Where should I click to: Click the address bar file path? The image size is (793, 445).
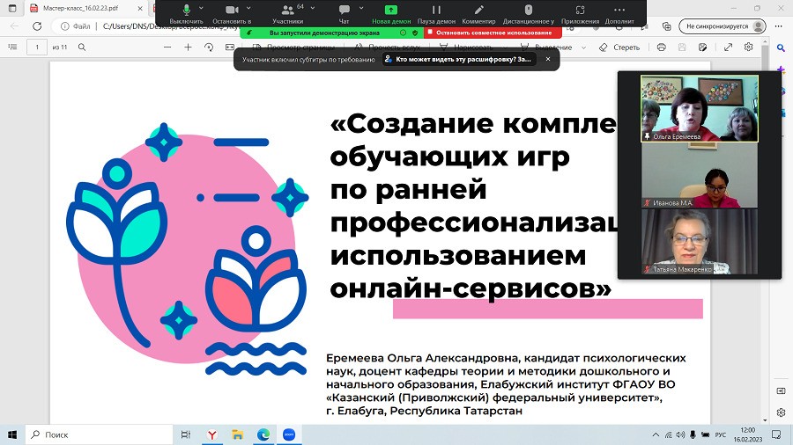pos(169,26)
